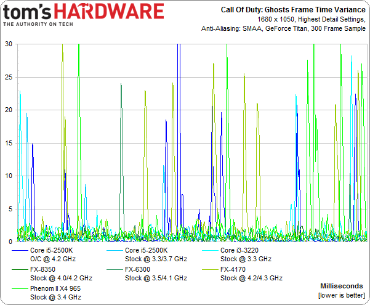This screenshot has width=370, height=305.
Task: Click the y-axis label '10'
Action: click(9, 176)
